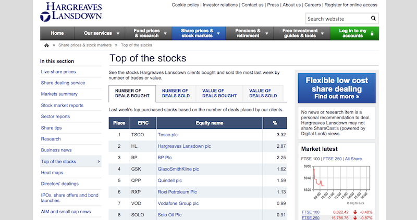Expand the Our services dropdown arrow
Screen dimensions: 417x220
pyautogui.click(x=118, y=33)
